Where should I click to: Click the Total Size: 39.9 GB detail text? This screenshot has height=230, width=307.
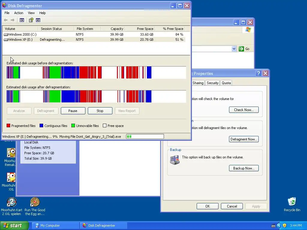click(38, 158)
